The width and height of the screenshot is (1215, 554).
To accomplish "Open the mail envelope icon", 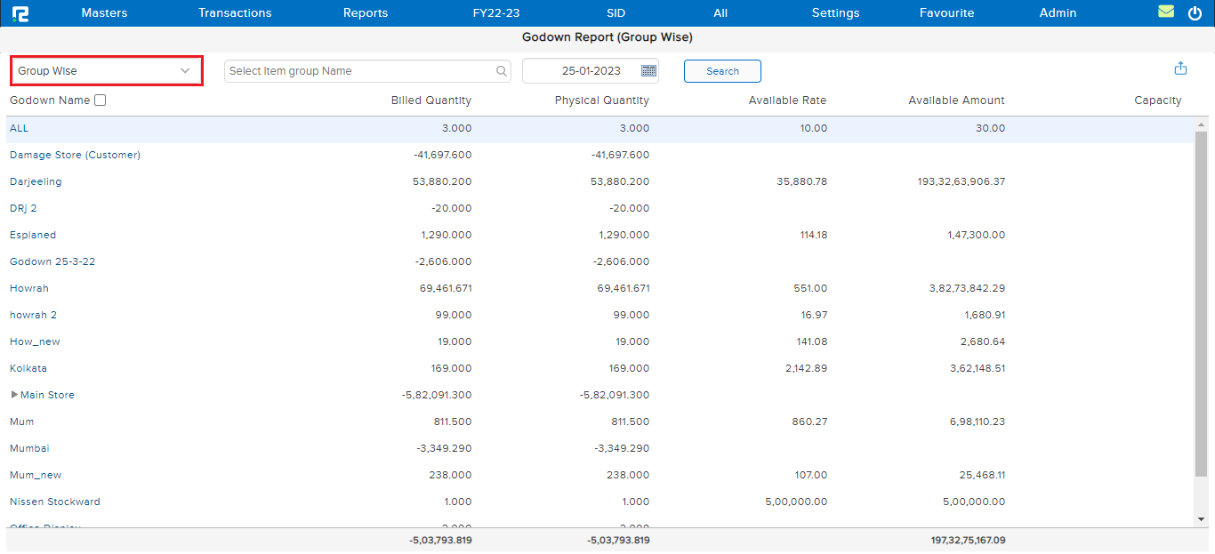I will tap(1166, 12).
